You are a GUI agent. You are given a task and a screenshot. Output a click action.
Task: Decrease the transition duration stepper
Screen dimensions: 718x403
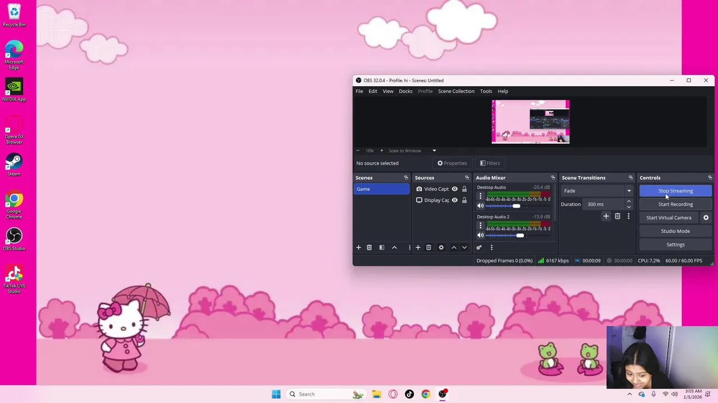click(x=628, y=207)
